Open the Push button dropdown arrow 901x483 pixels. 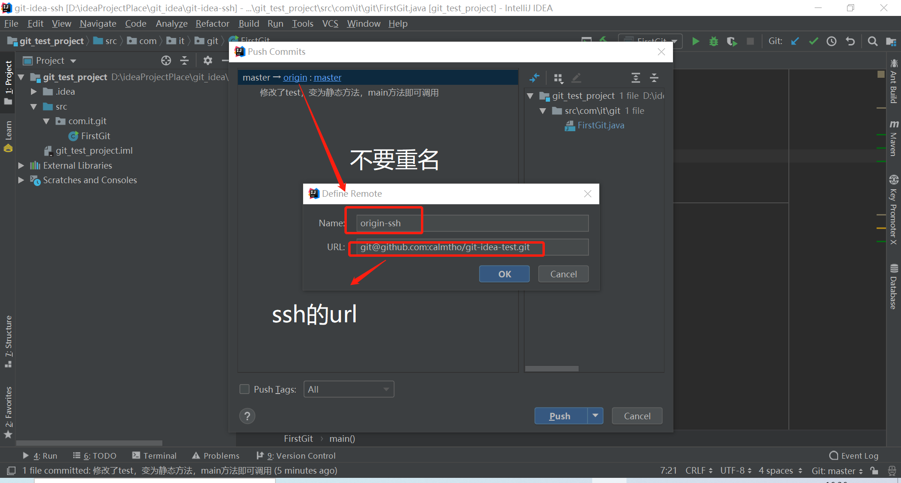tap(595, 416)
